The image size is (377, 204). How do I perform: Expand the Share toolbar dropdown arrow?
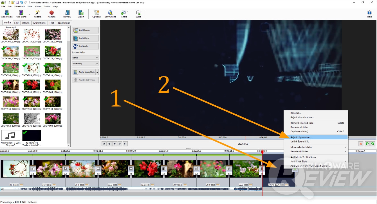point(127,12)
